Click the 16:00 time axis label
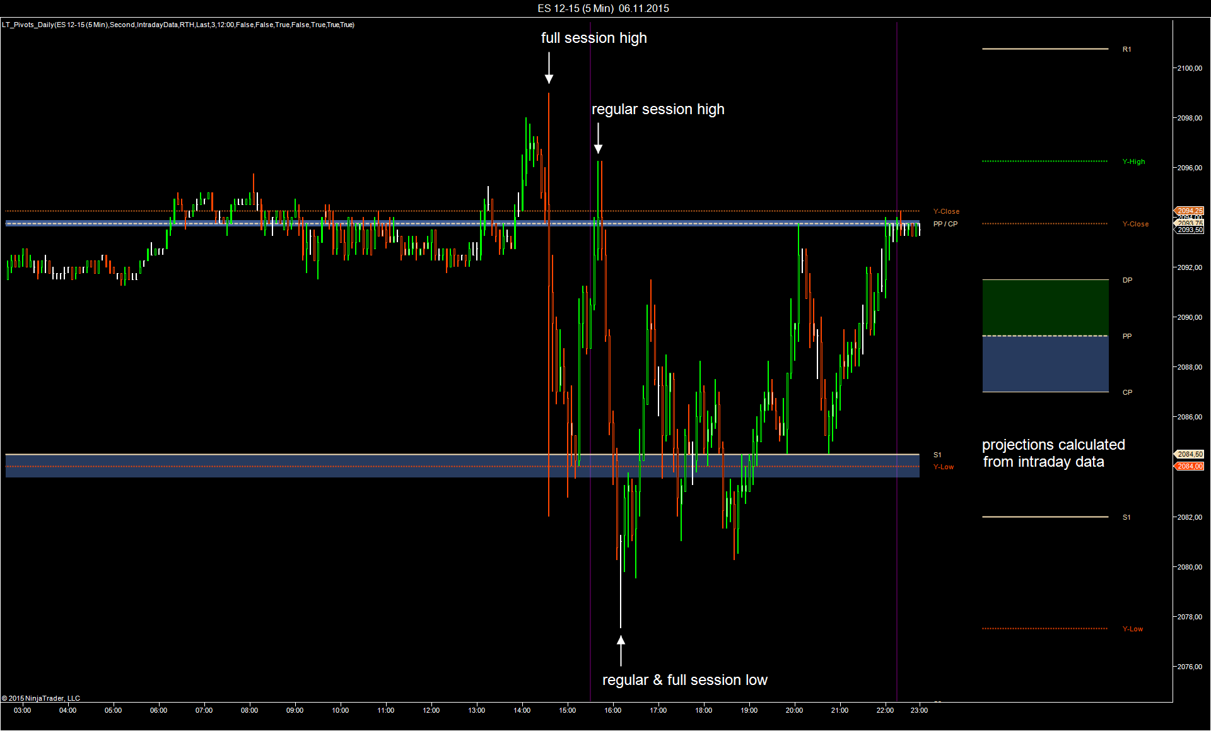 coord(612,710)
